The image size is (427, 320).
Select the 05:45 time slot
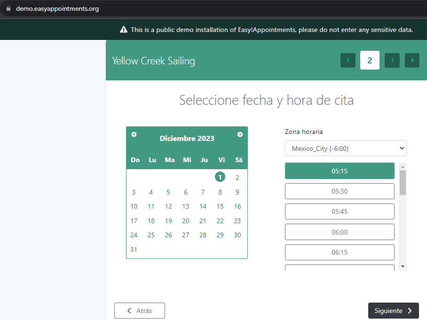click(340, 211)
